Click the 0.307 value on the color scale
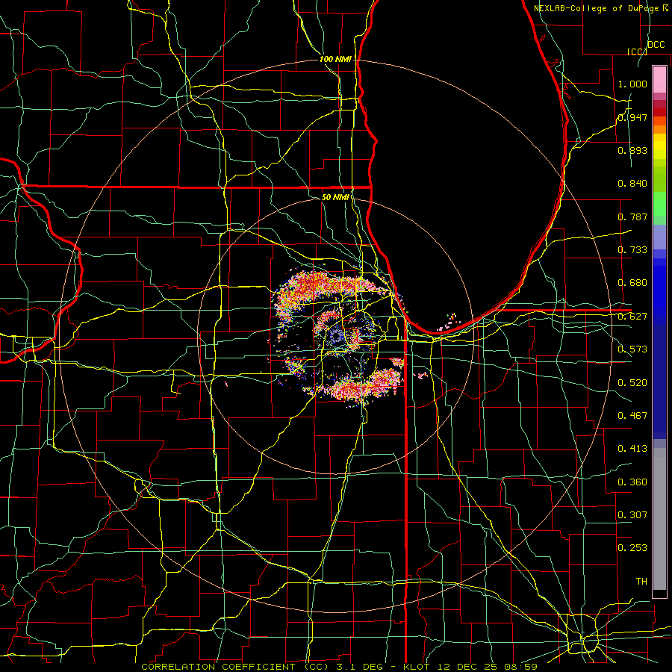The width and height of the screenshot is (672, 672). [632, 514]
